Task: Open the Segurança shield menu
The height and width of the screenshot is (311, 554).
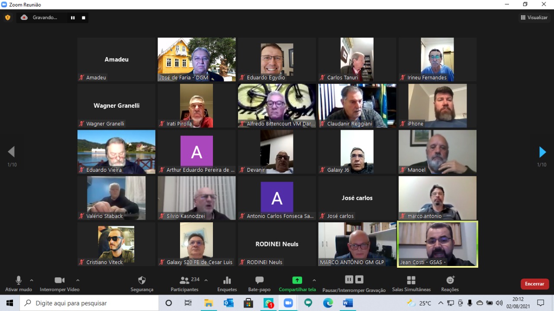Action: (142, 281)
